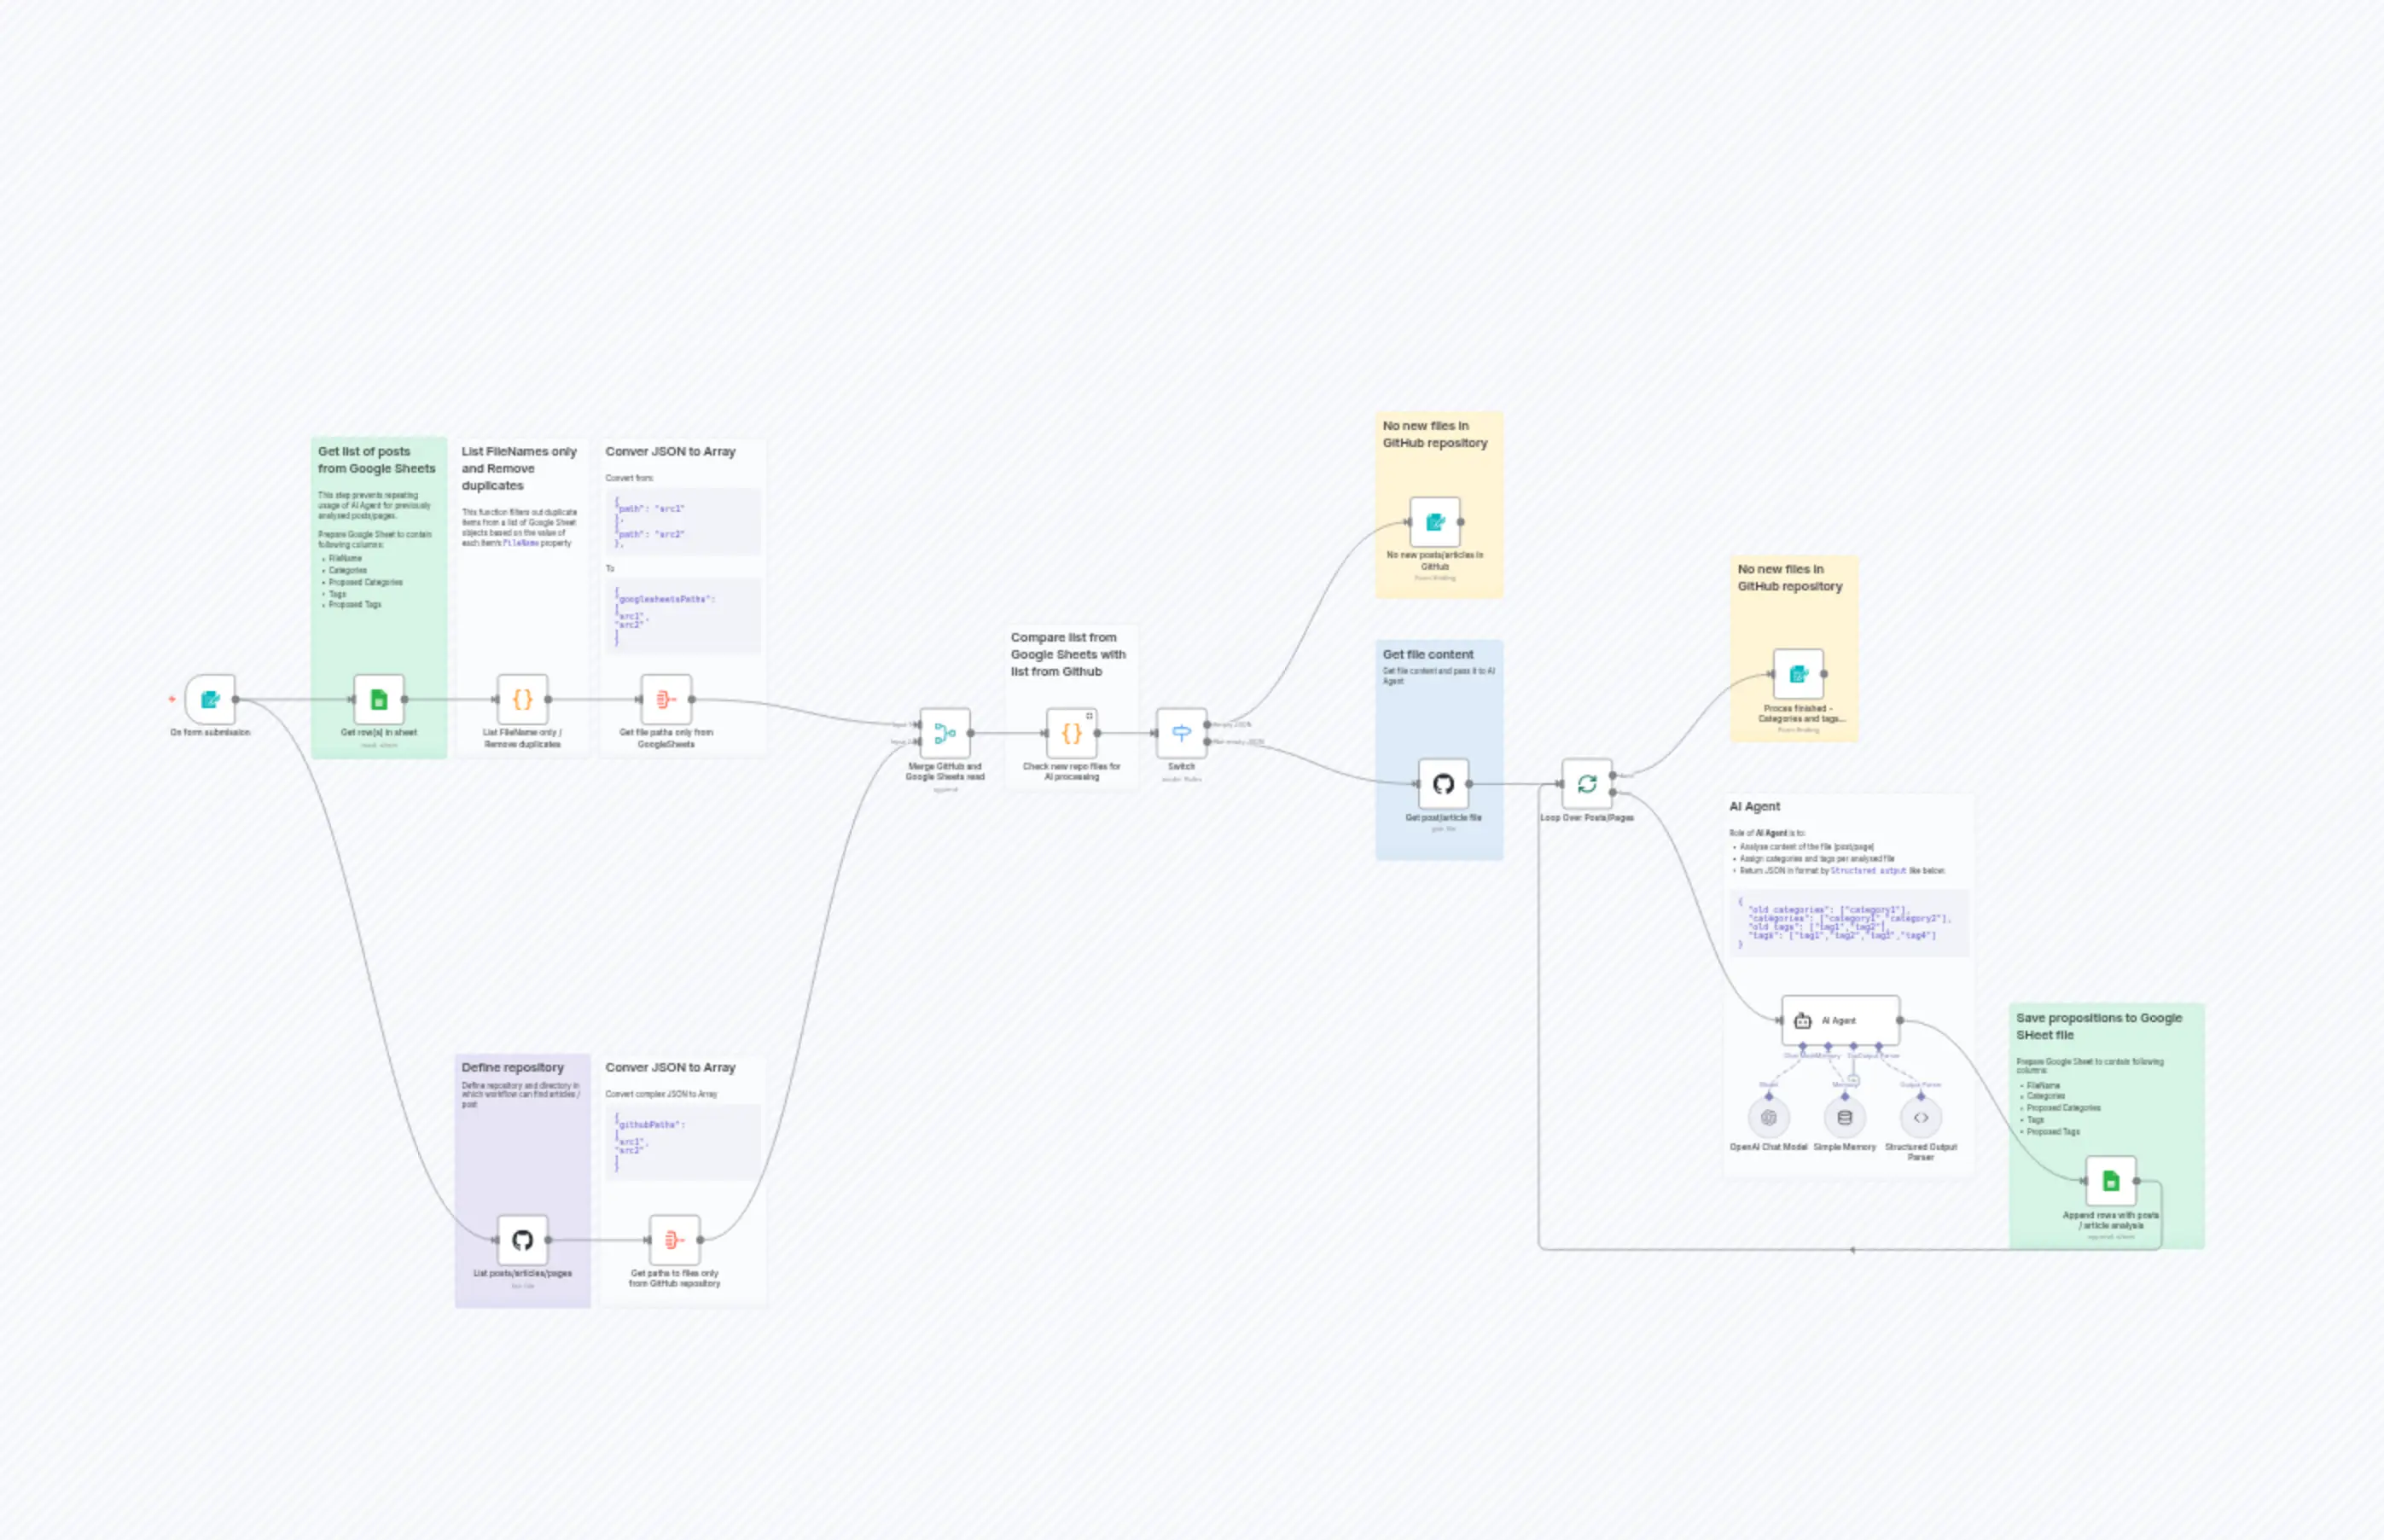The image size is (2384, 1540).
Task: Click the "Get paths to files only from GitHub repository" node
Action: tap(675, 1240)
